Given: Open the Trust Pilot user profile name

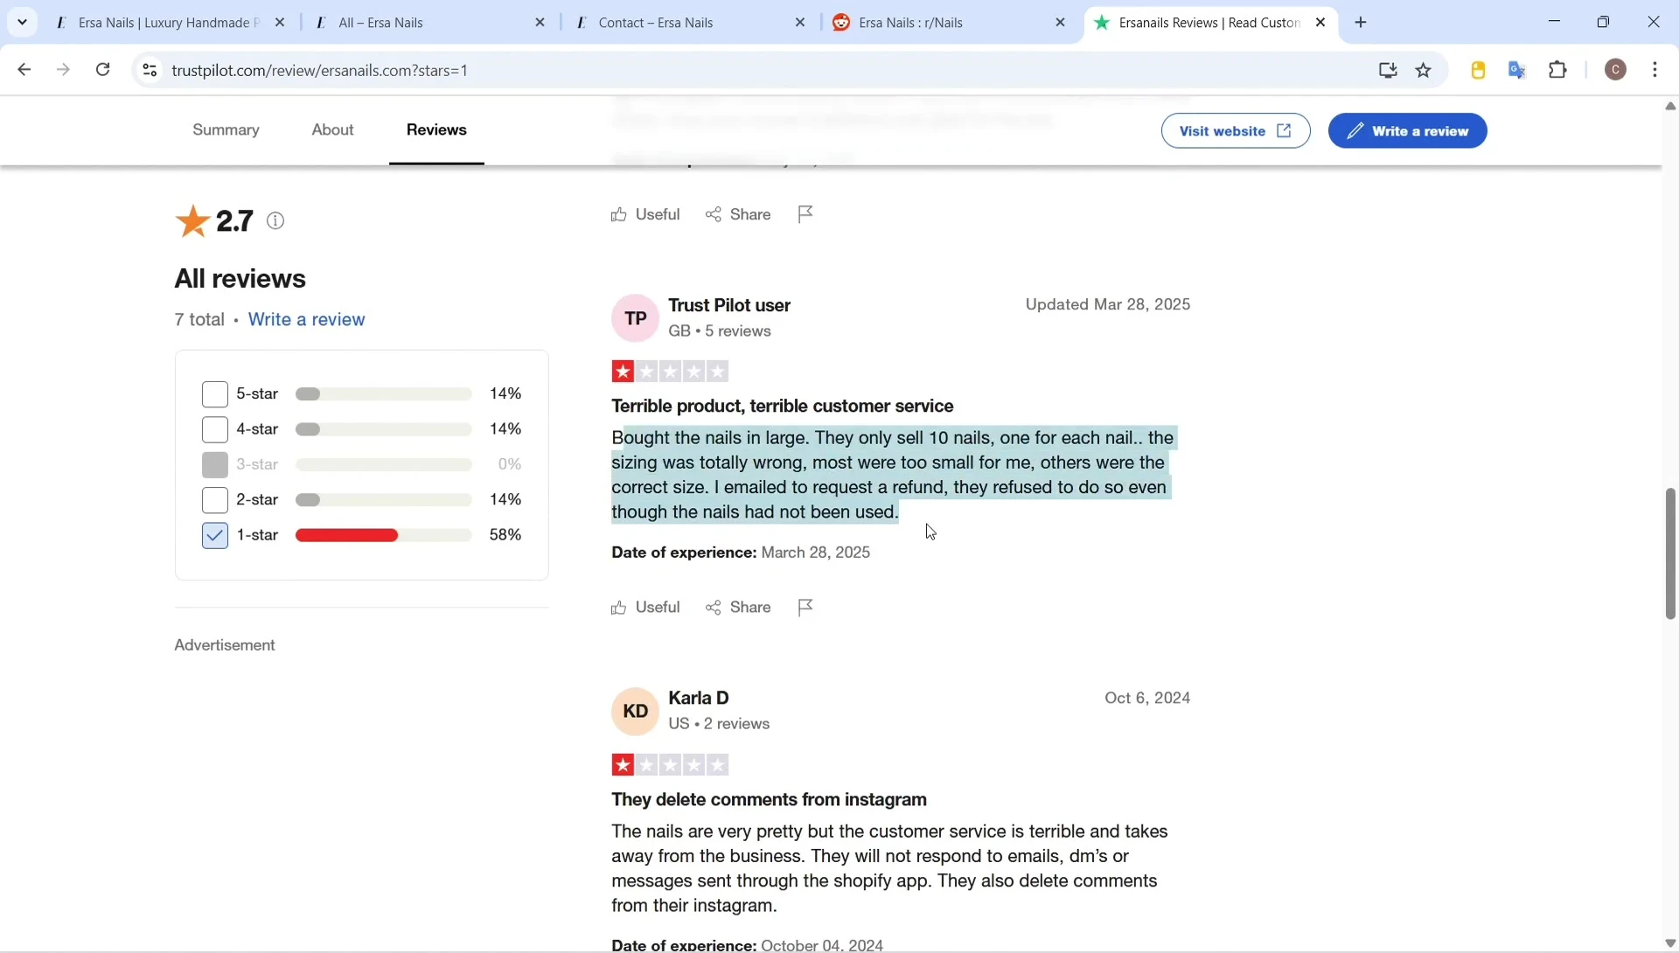Looking at the screenshot, I should coord(729,305).
